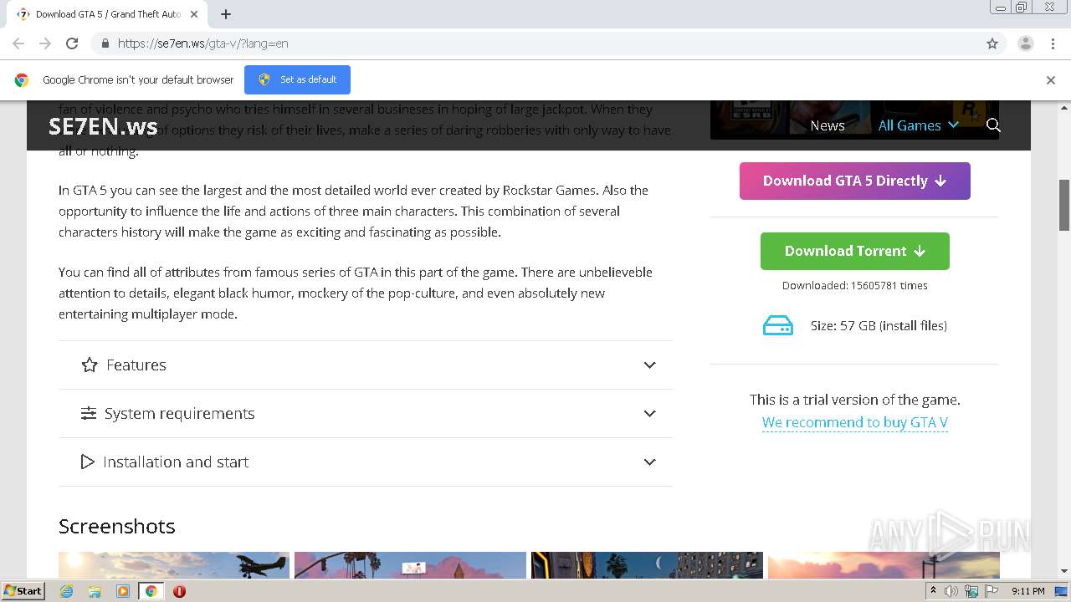Follow the We recommend to buy GTA V link
Image resolution: width=1071 pixels, height=602 pixels.
click(x=854, y=422)
